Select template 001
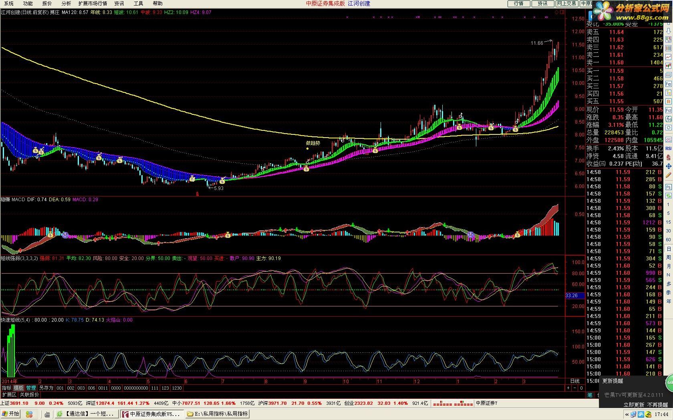673x420 pixels. point(60,388)
